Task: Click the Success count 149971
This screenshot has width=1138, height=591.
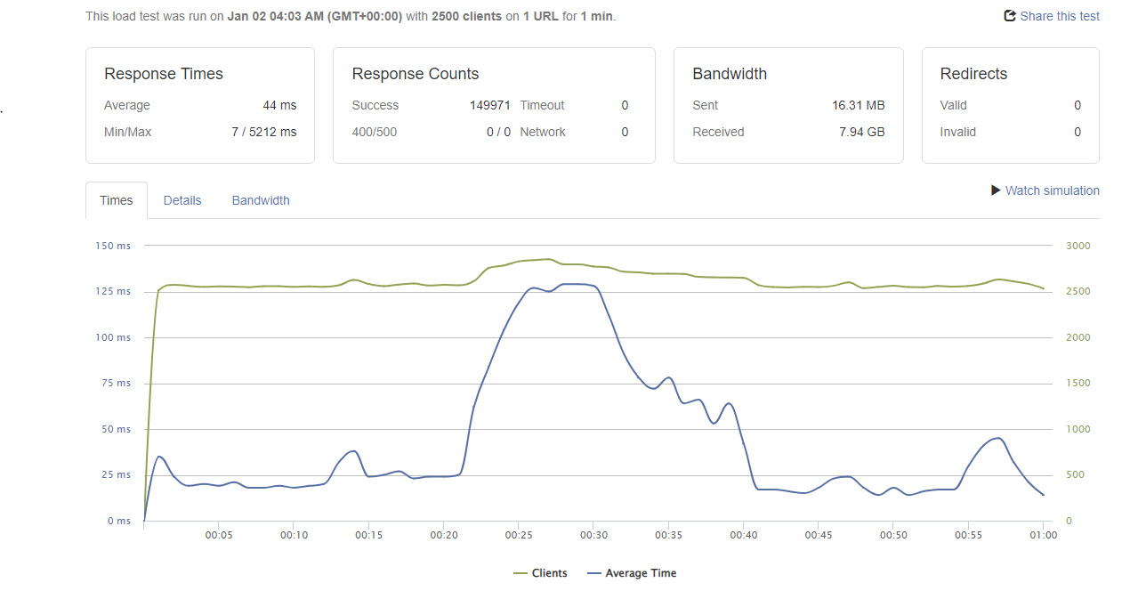Action: 490,105
